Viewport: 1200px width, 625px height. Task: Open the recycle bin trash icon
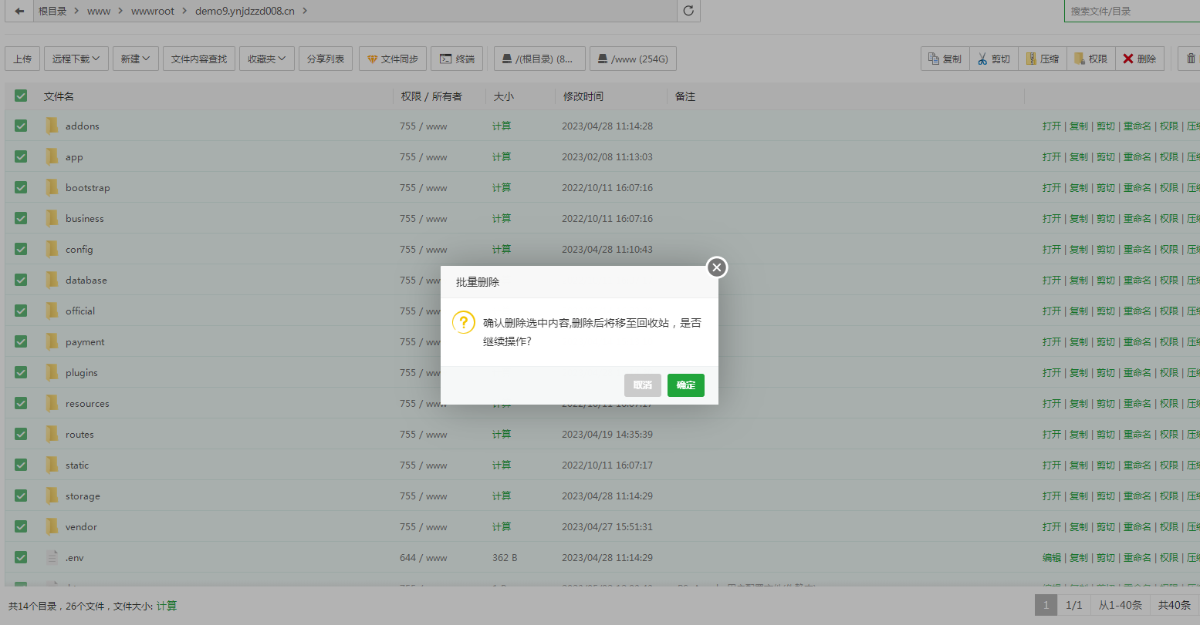pos(1190,59)
